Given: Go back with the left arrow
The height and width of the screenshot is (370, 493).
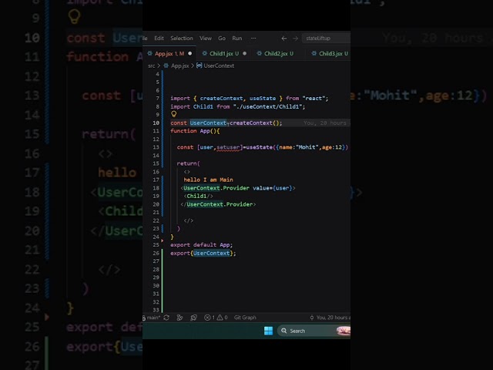Looking at the screenshot, I should [x=284, y=39].
